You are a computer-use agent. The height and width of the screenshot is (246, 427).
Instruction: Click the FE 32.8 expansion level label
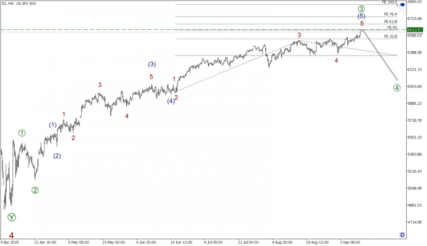(x=390, y=36)
